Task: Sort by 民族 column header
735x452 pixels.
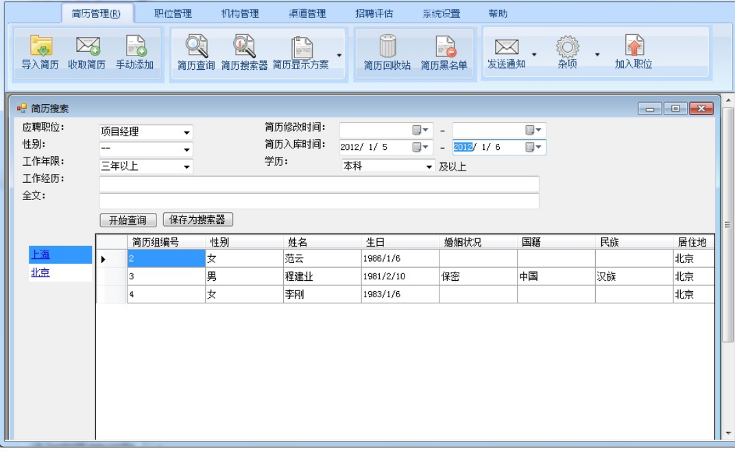Action: (634, 242)
